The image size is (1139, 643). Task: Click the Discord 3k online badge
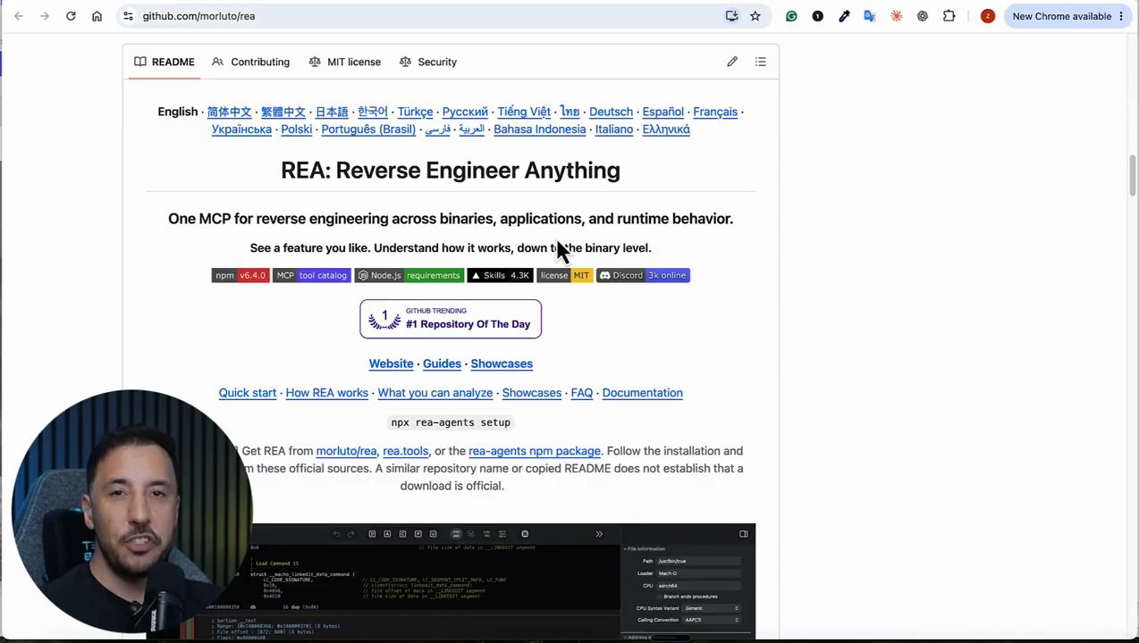point(643,275)
